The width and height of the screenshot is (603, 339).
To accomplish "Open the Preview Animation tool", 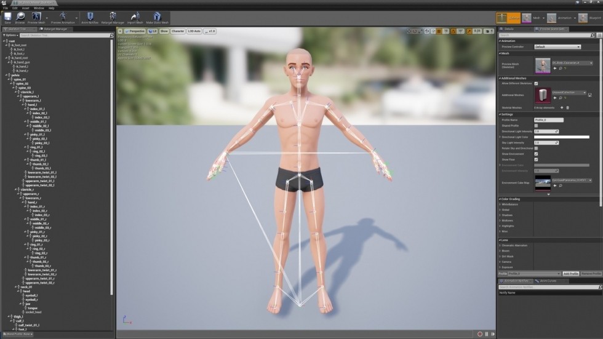I will [x=63, y=18].
